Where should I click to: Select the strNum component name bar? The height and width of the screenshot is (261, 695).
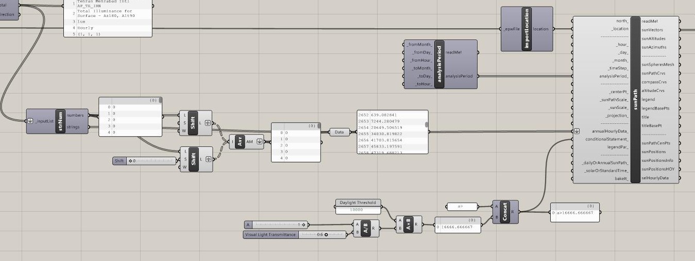pyautogui.click(x=60, y=121)
